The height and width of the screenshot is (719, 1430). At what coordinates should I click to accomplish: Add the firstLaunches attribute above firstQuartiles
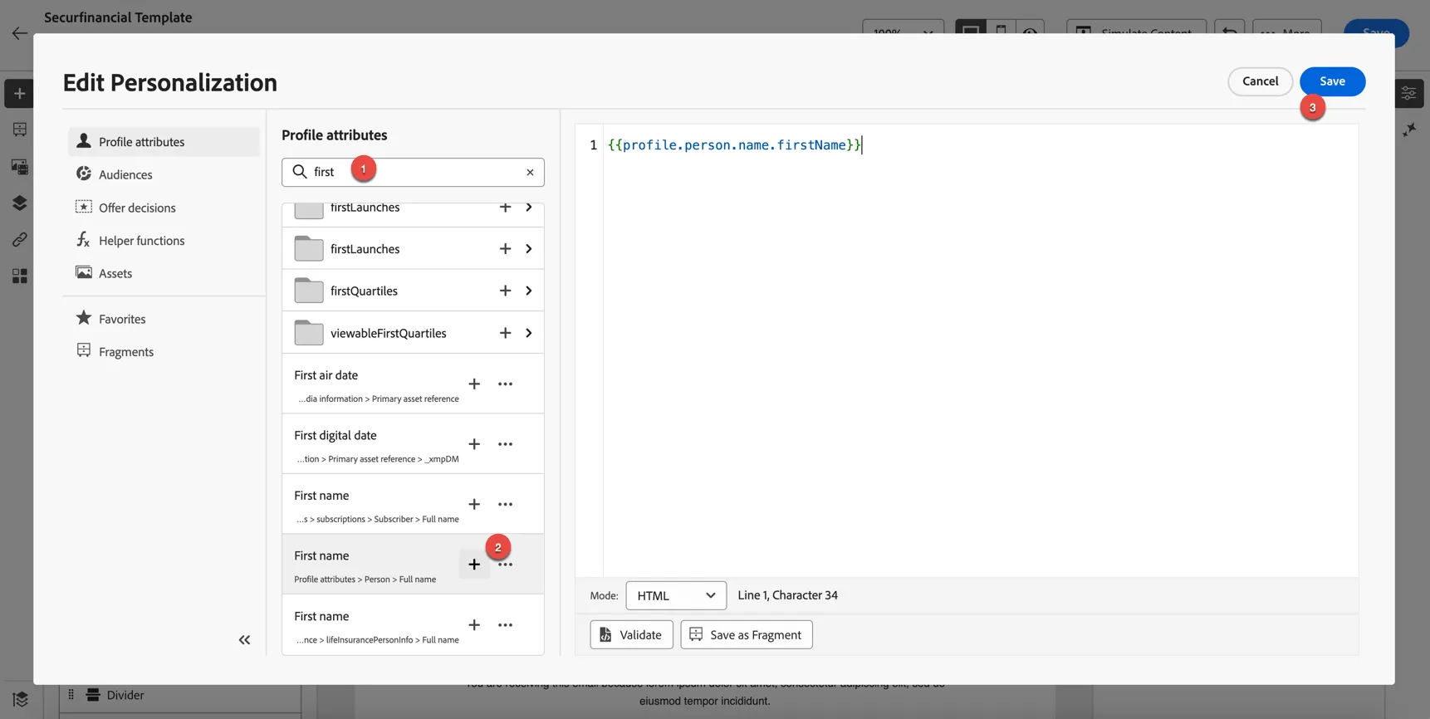[x=505, y=249]
